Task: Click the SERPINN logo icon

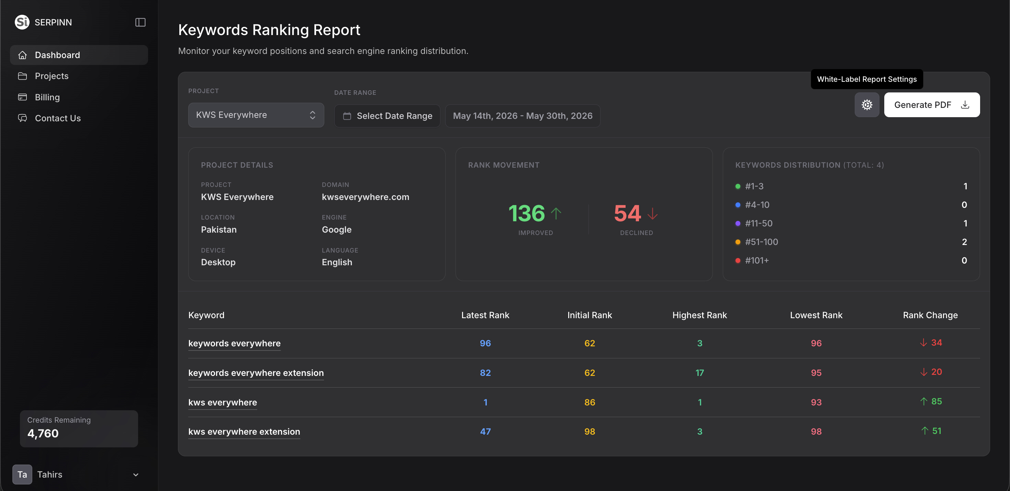Action: click(22, 22)
